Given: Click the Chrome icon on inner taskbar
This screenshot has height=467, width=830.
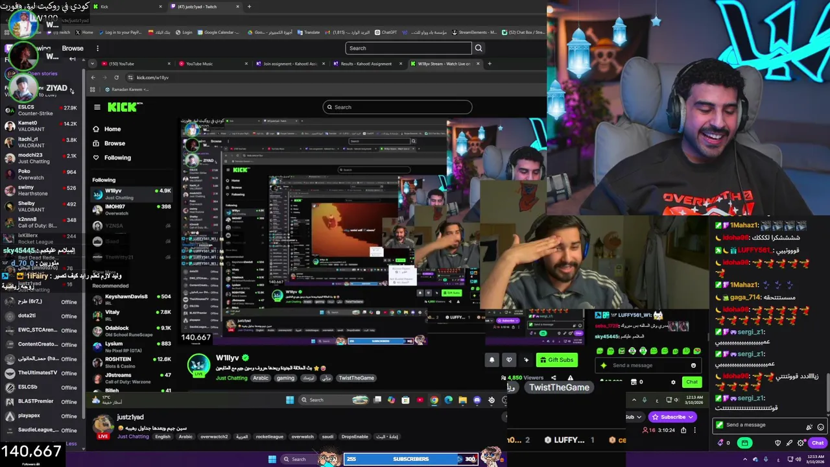Looking at the screenshot, I should [434, 400].
